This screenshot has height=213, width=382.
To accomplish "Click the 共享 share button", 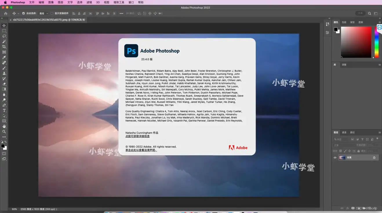I will [x=360, y=13].
